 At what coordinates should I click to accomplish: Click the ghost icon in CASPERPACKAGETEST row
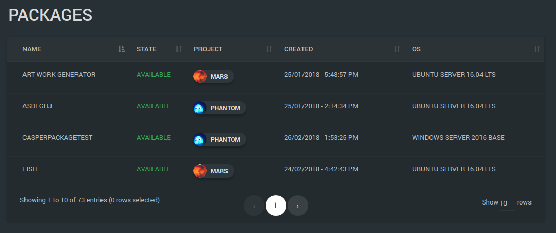tap(200, 139)
